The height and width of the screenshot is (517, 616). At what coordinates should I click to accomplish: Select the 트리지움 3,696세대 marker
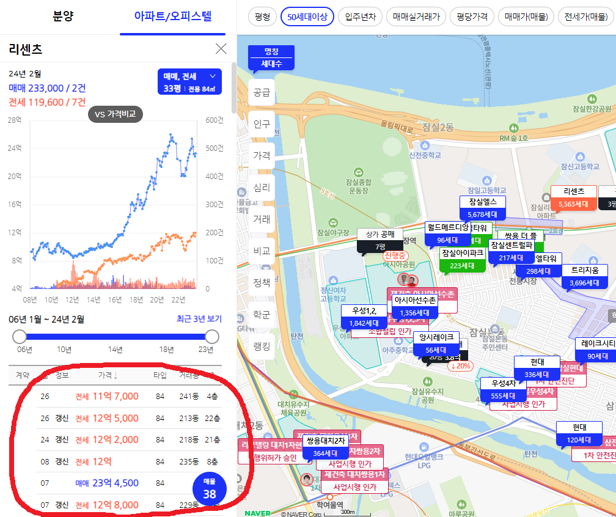click(x=585, y=276)
